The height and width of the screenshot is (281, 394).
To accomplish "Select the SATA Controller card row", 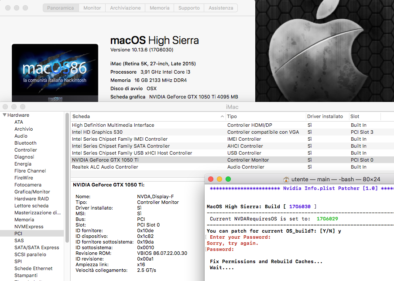I will (x=232, y=146).
